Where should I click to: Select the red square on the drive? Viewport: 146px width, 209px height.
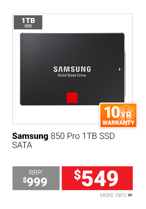(72, 98)
